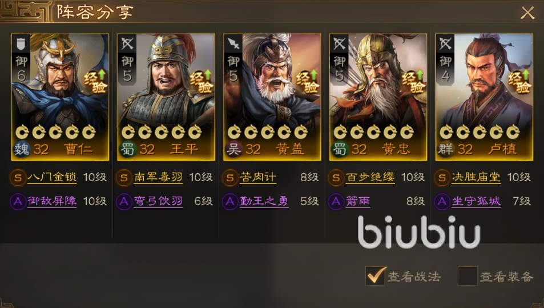Click the archer troop icon on 王平's card

tap(127, 43)
